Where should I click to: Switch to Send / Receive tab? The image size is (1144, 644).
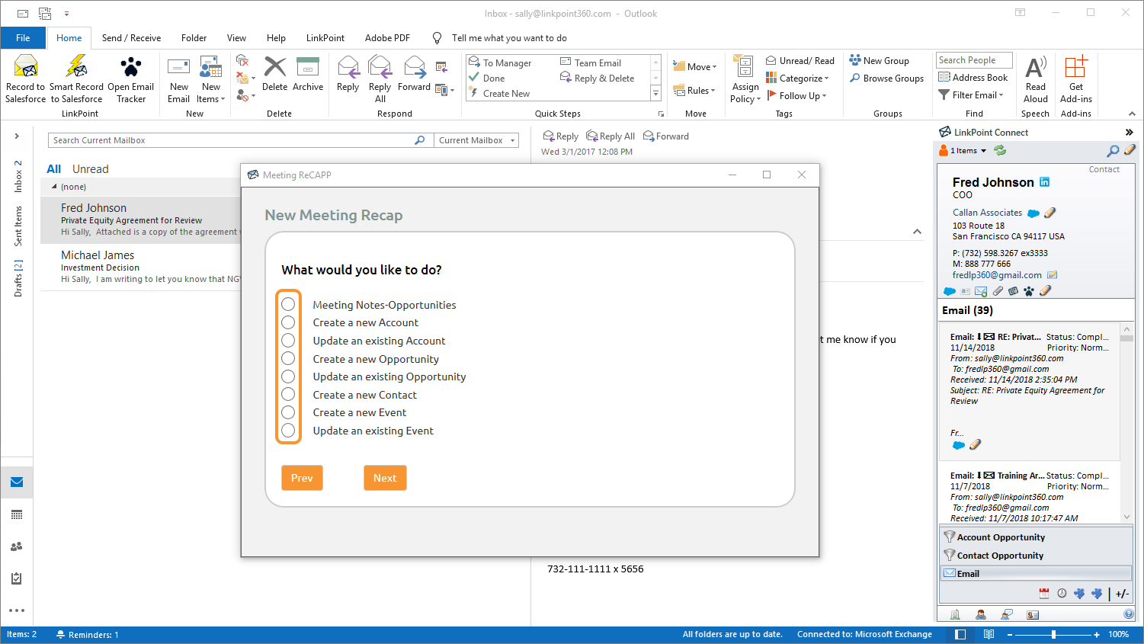point(131,38)
